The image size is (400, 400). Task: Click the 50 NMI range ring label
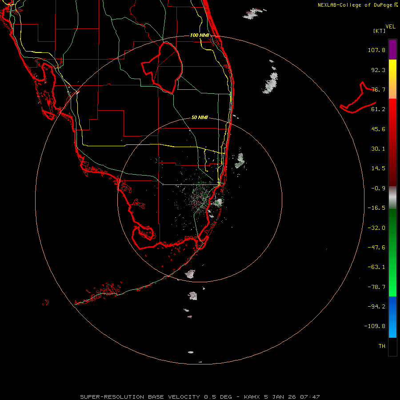tap(200, 118)
